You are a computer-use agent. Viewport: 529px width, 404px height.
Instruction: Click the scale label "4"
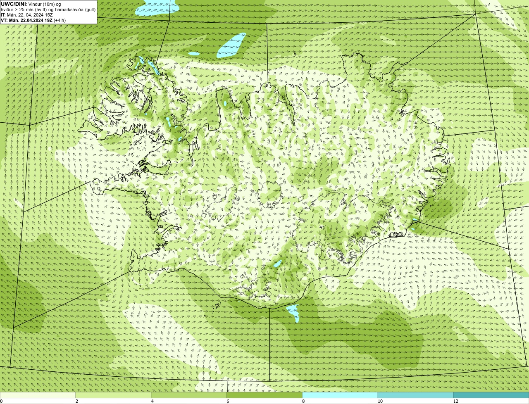coord(153,401)
